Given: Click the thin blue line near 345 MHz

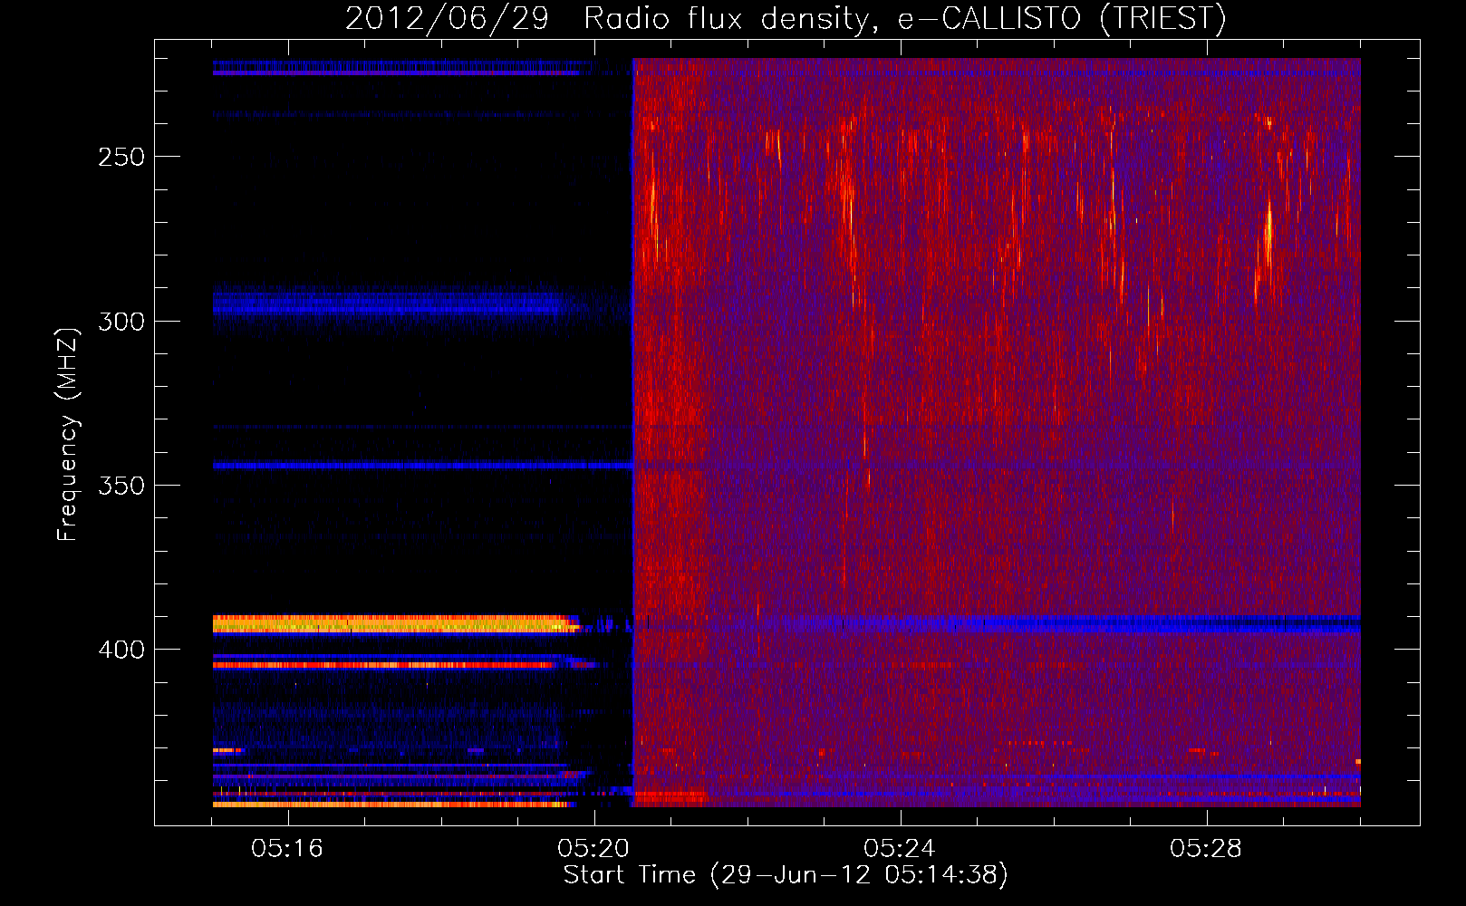Looking at the screenshot, I should [422, 466].
